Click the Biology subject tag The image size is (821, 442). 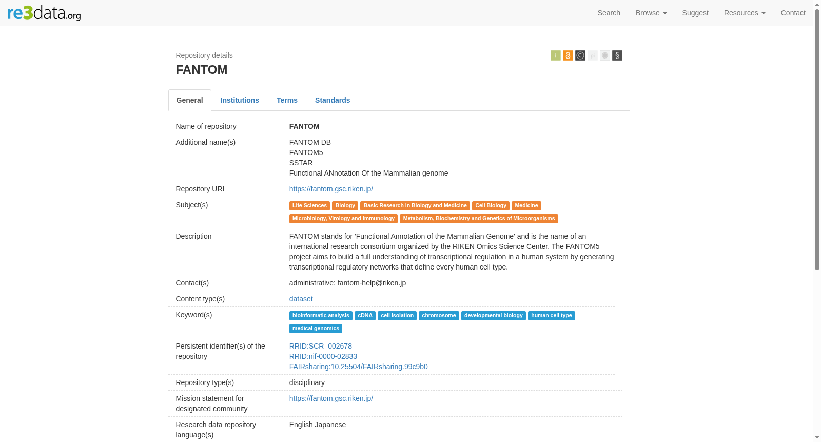point(345,206)
